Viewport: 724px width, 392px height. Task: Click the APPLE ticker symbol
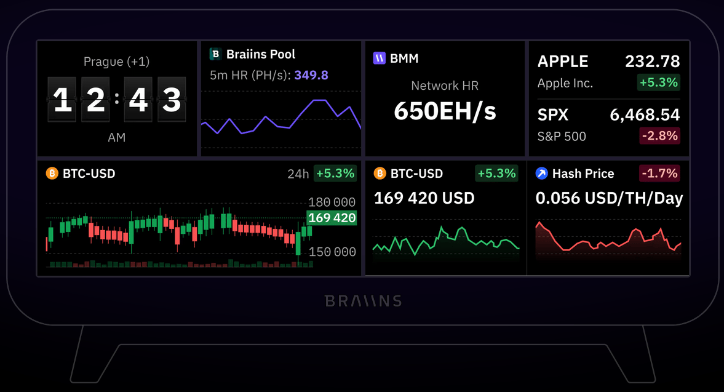pyautogui.click(x=563, y=62)
